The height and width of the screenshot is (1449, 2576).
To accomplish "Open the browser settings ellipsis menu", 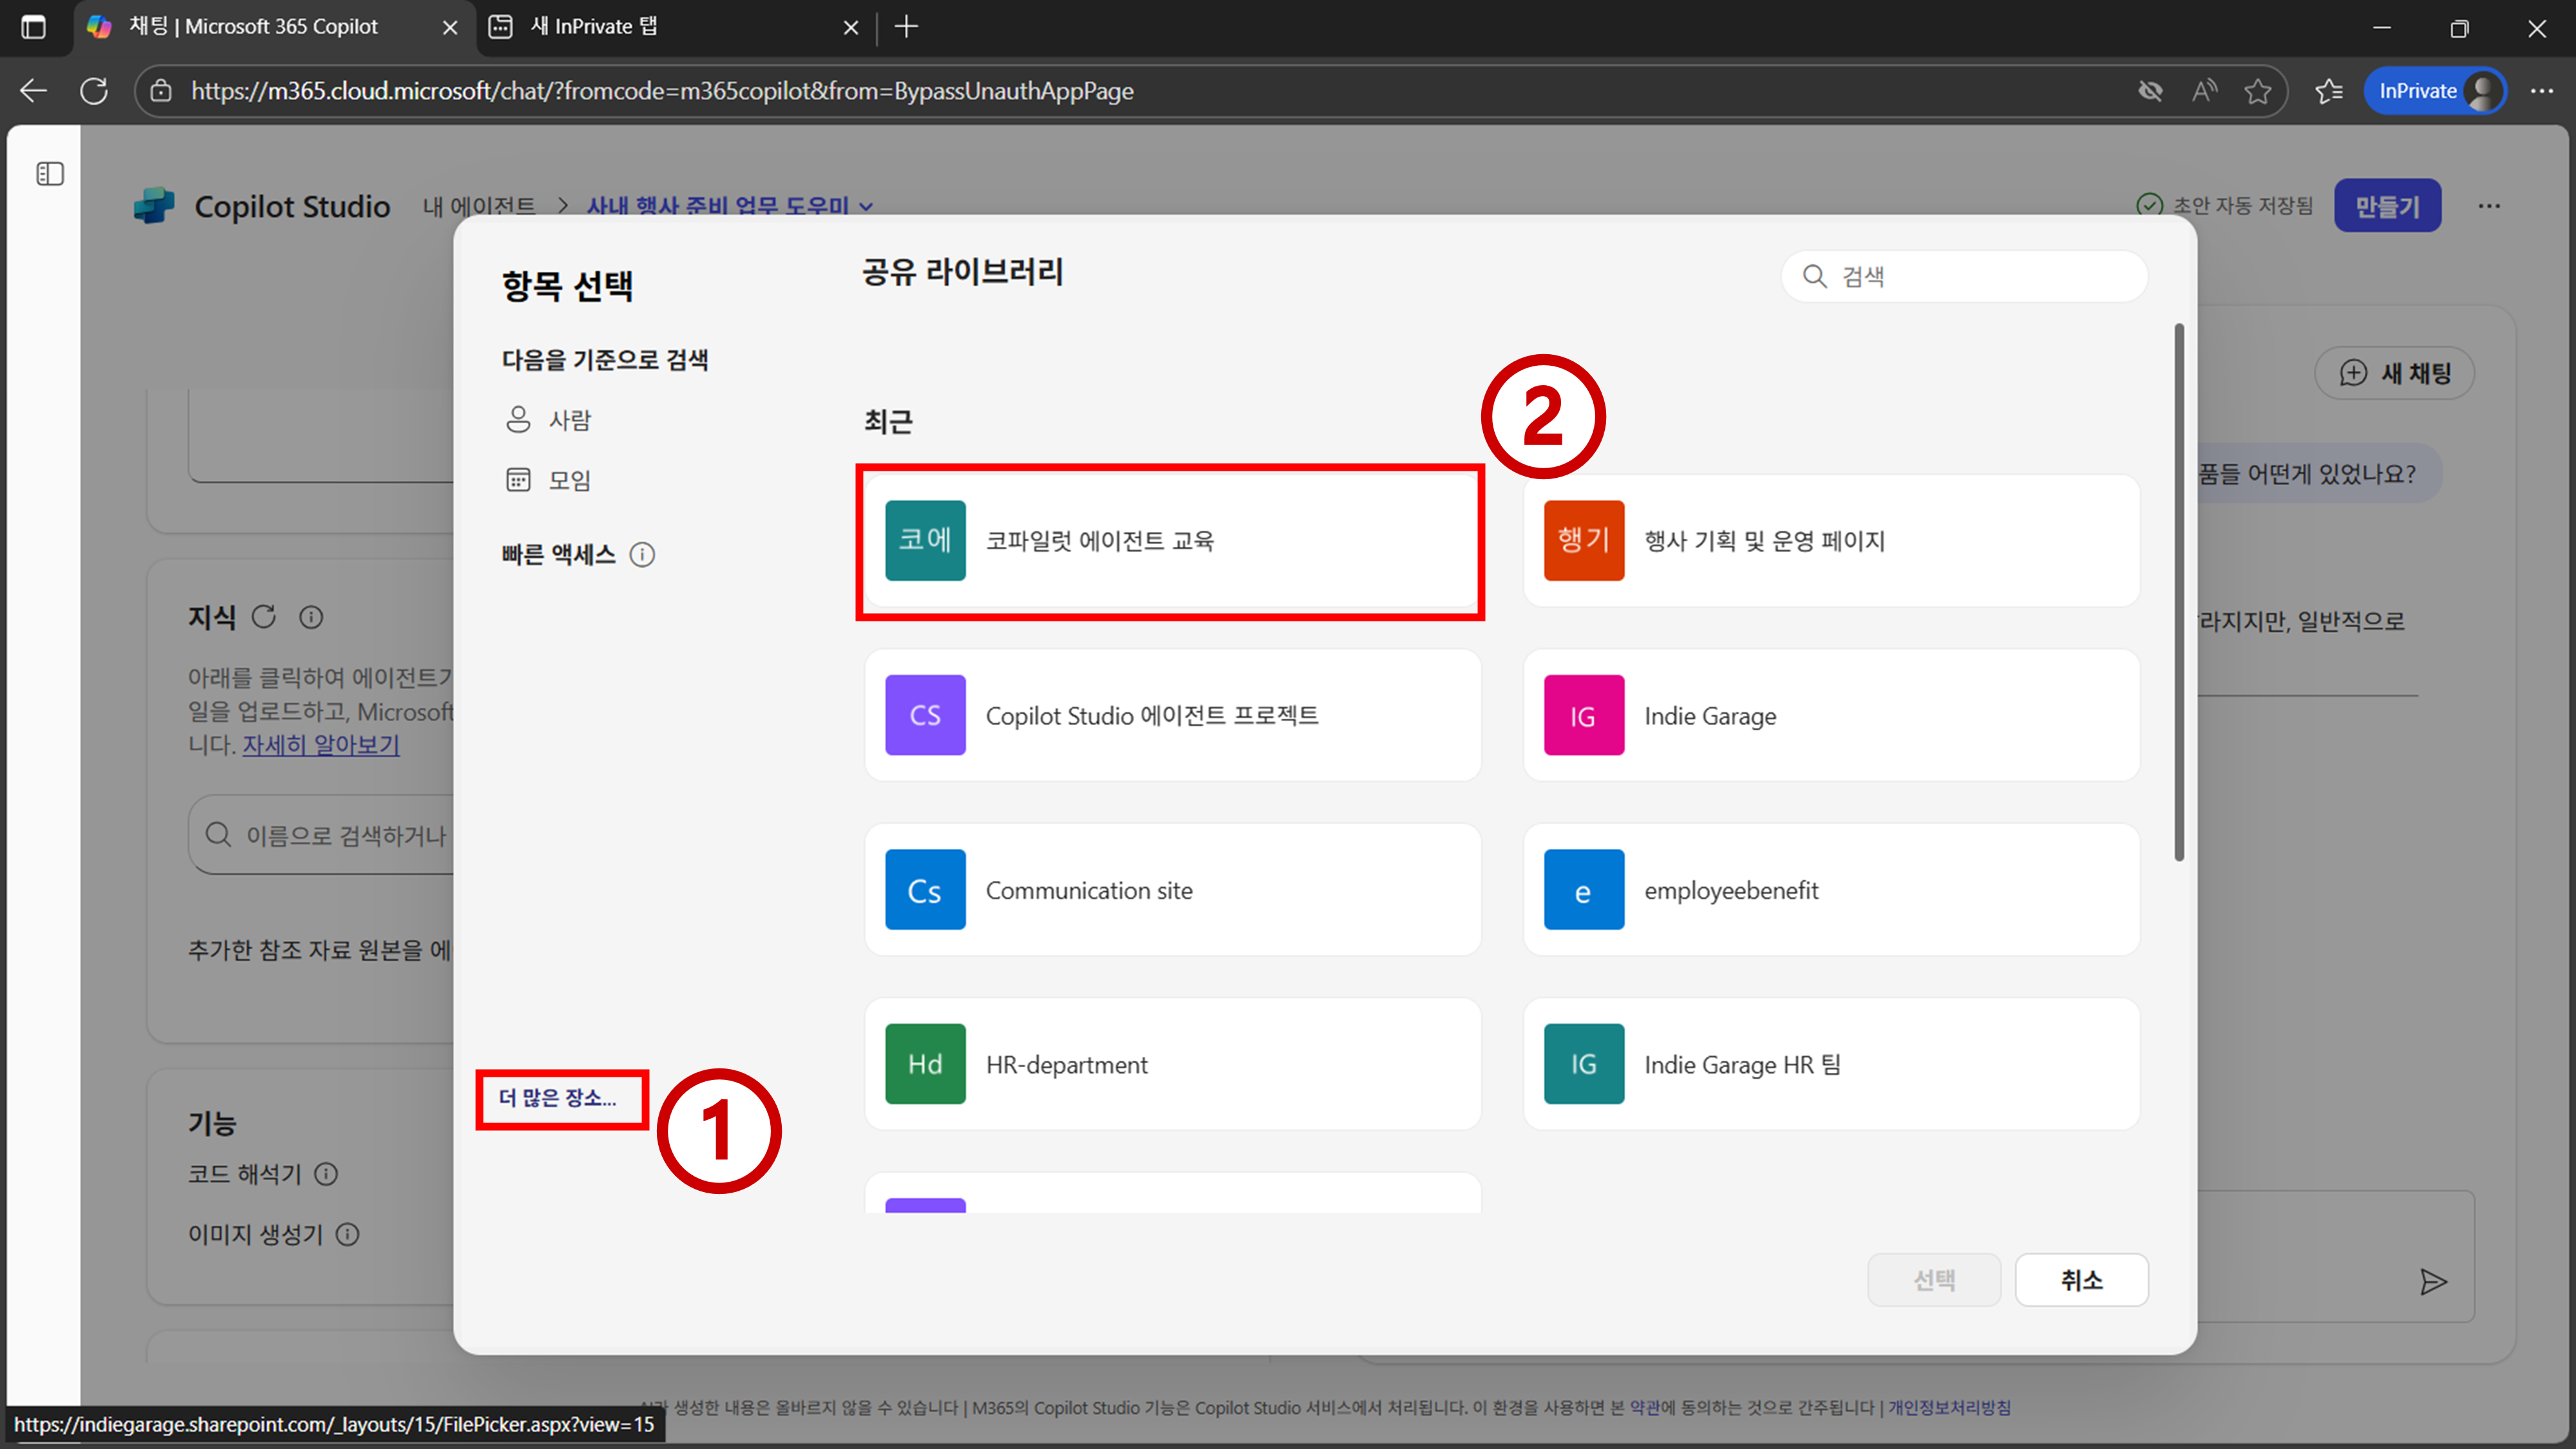I will point(2541,91).
